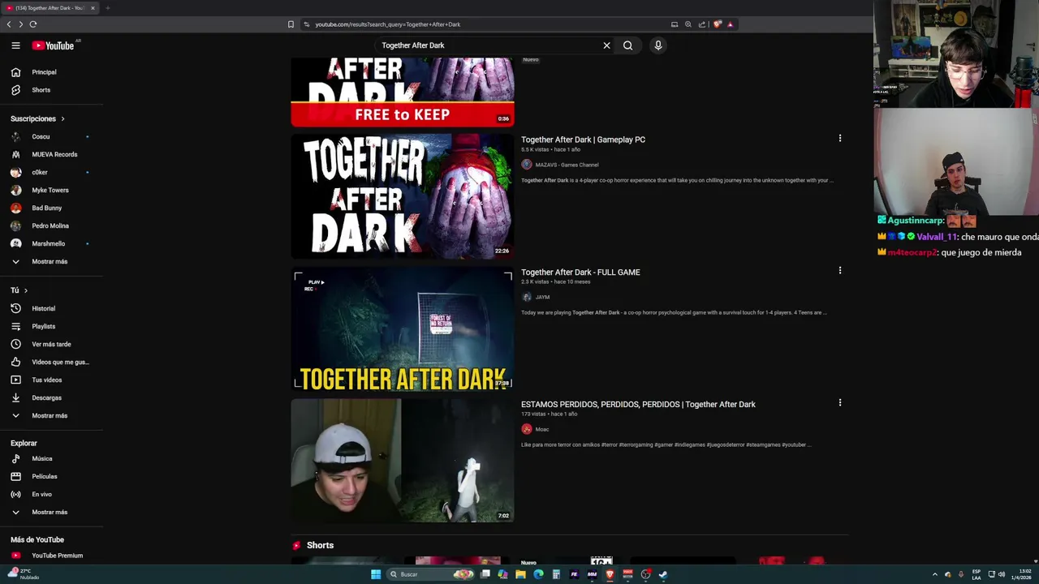1039x584 pixels.
Task: Show hidden icons in the system tray
Action: pos(934,574)
